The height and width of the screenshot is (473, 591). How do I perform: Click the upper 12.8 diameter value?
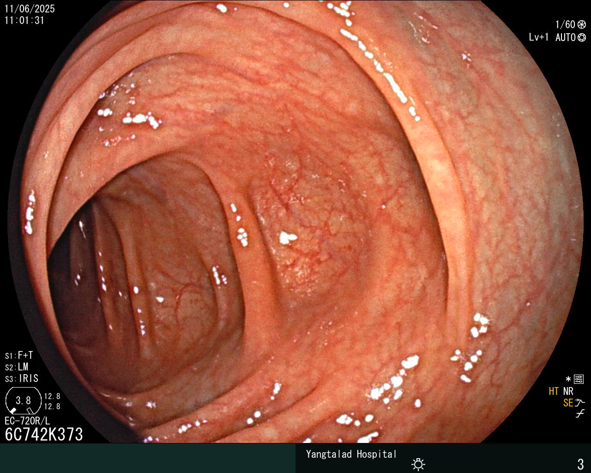(x=52, y=396)
